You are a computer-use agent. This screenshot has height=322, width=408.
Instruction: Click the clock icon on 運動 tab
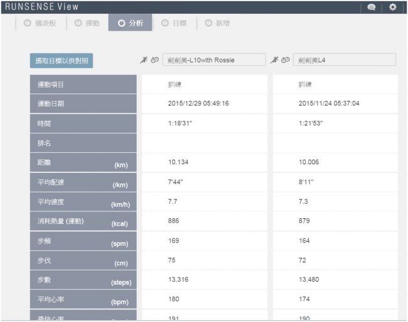pyautogui.click(x=78, y=23)
